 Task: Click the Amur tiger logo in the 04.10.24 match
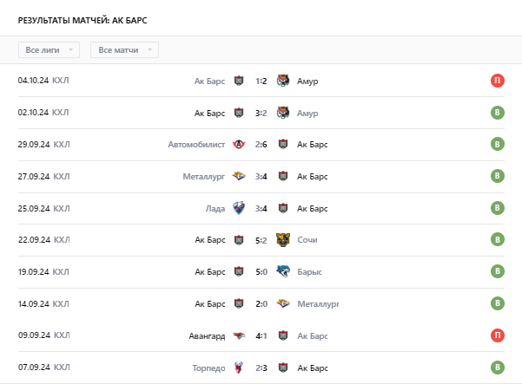point(283,81)
